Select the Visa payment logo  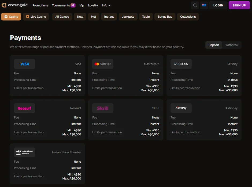[x=24, y=64]
